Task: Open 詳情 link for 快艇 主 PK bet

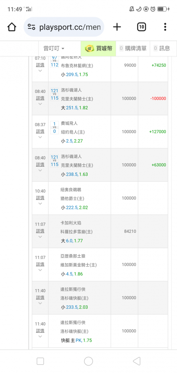Action: click(40, 330)
